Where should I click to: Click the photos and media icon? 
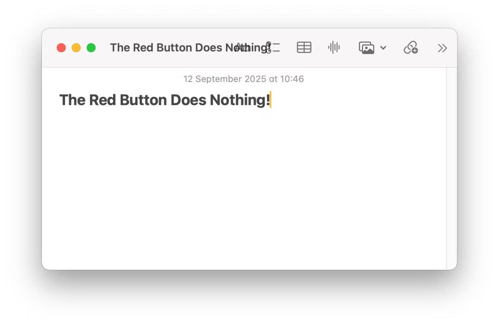tap(366, 48)
